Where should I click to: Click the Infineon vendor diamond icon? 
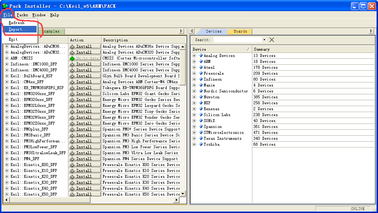[x=201, y=79]
